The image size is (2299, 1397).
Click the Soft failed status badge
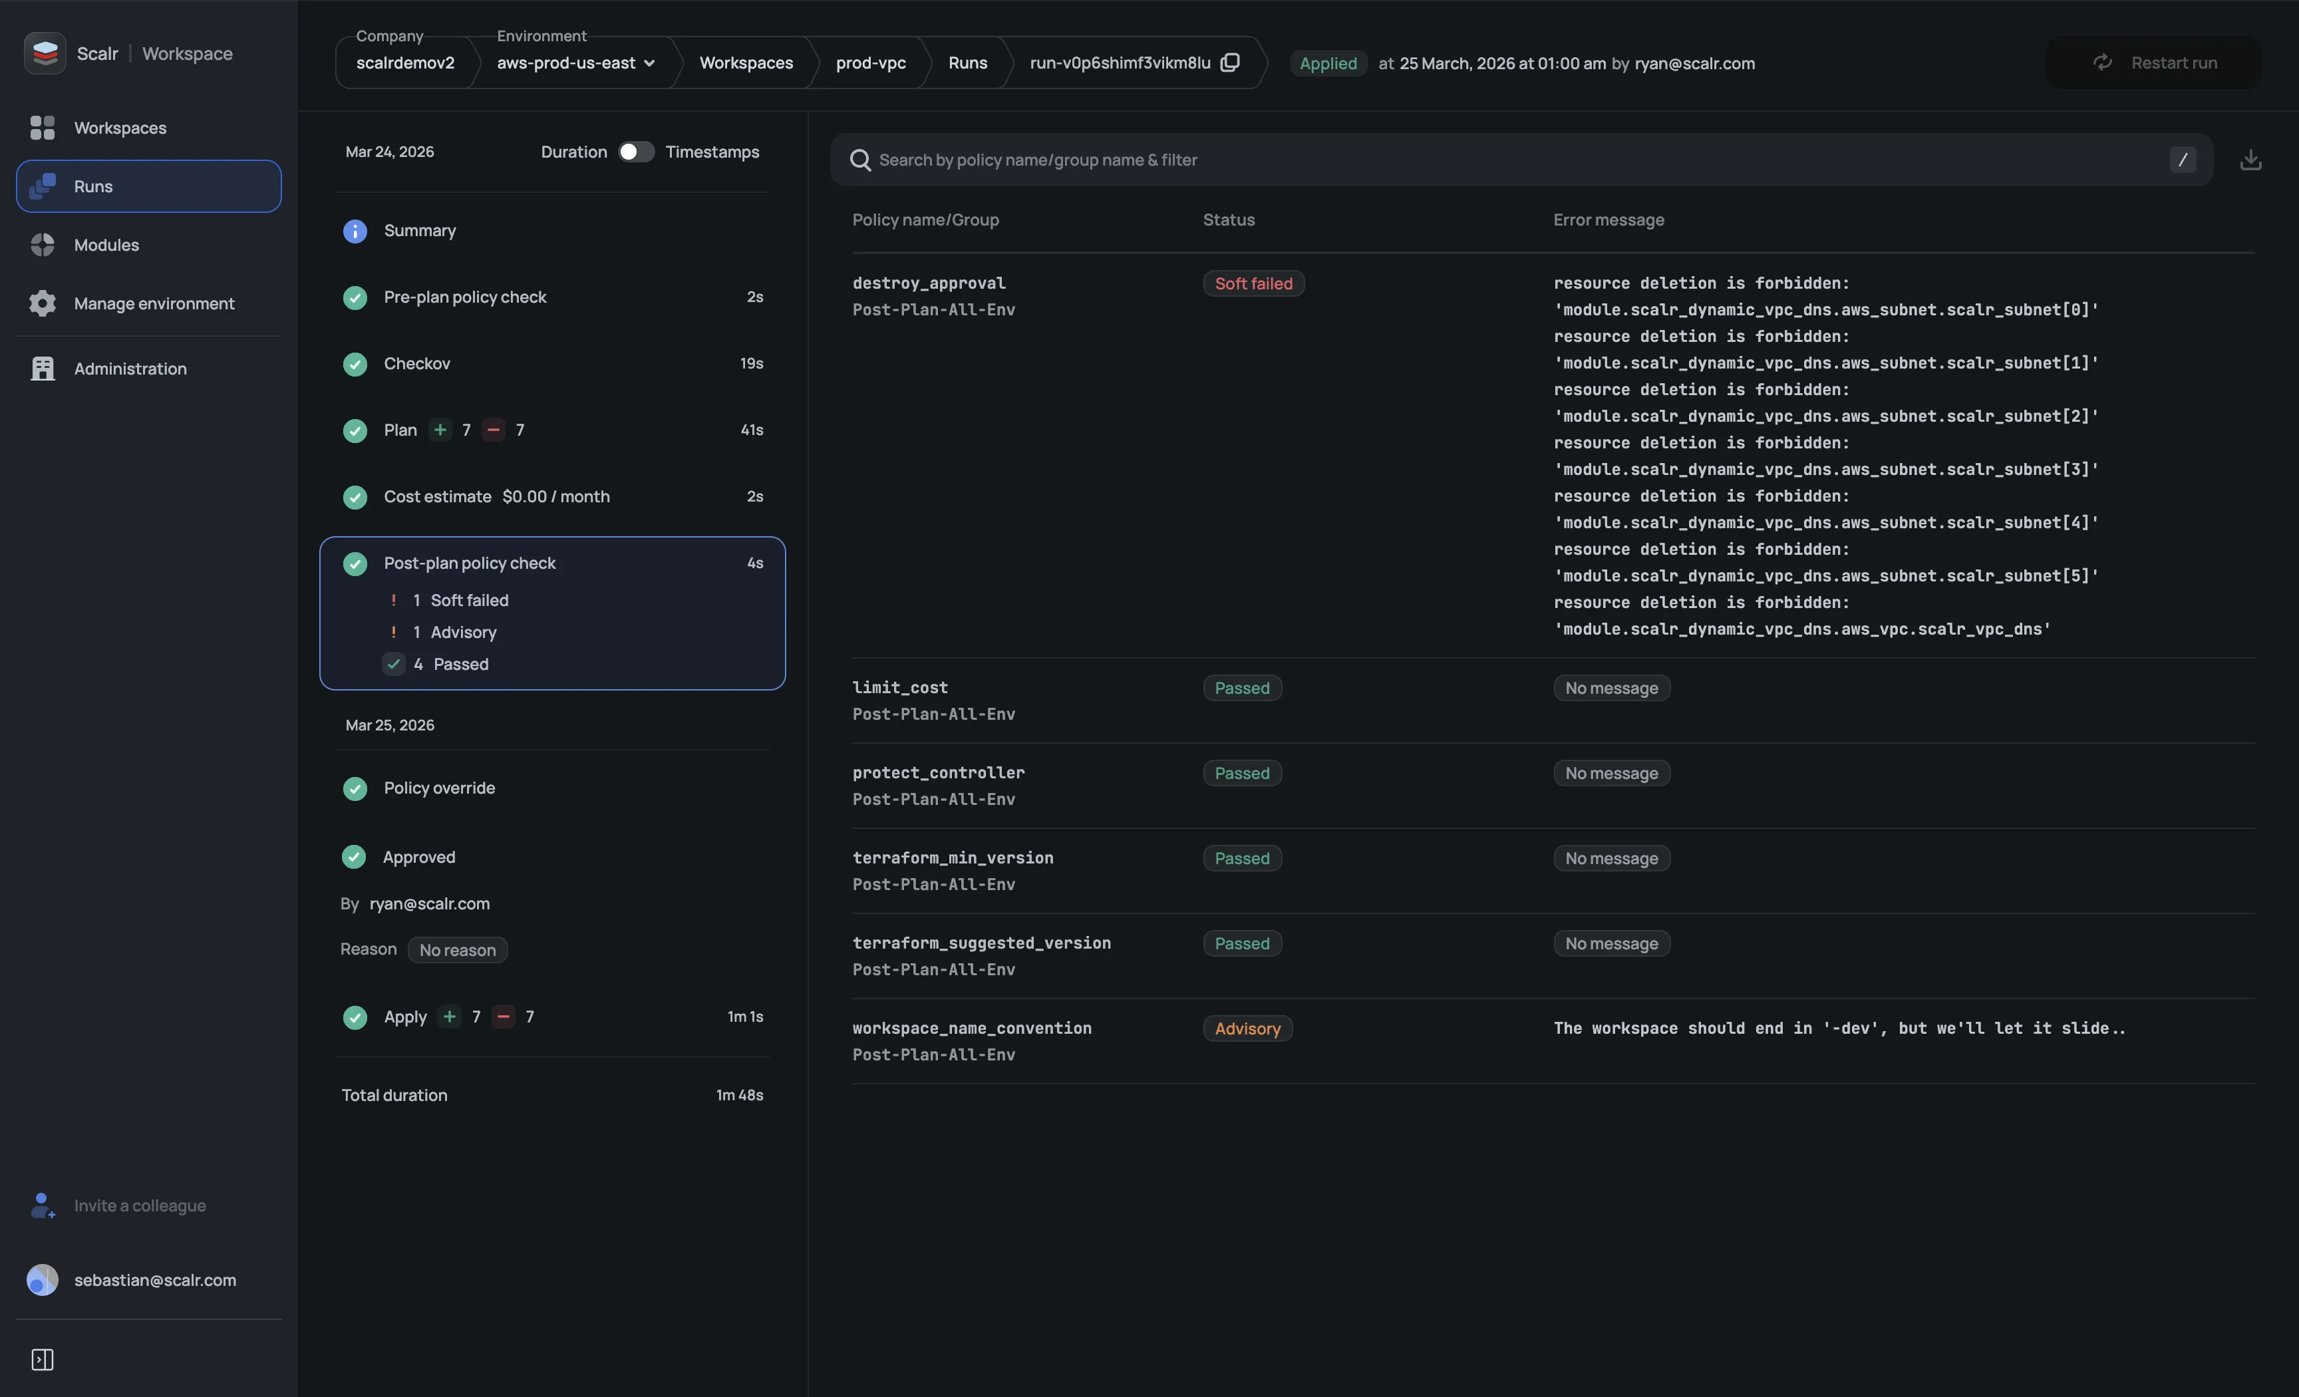pyautogui.click(x=1253, y=283)
